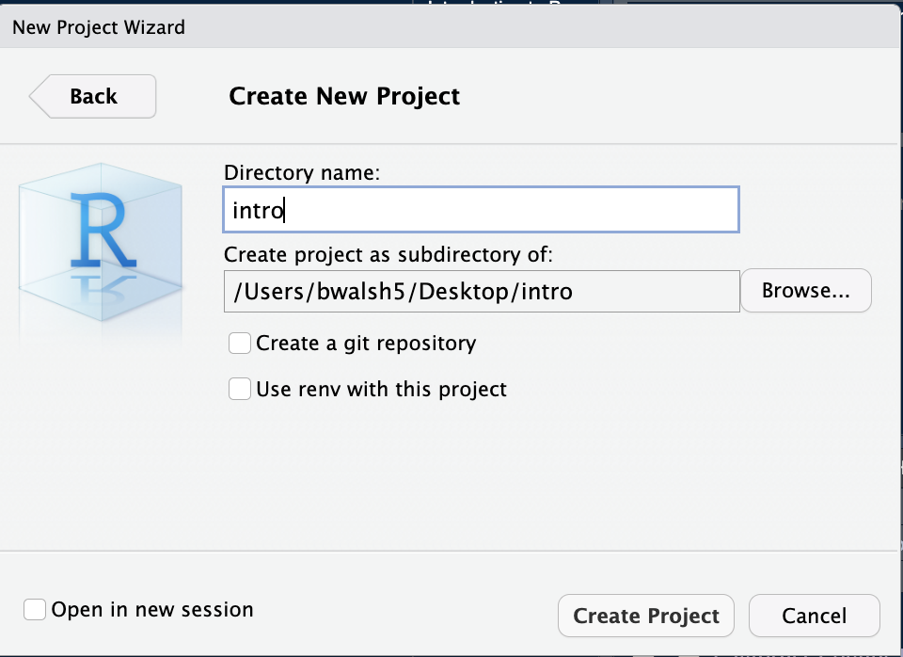Click the New Project Wizard title bar
This screenshot has height=657, width=903.
pyautogui.click(x=99, y=27)
